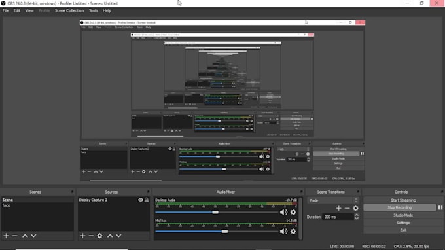The width and height of the screenshot is (445, 250).
Task: Click the LIVE: 00:00:00 status text
Action: [342, 246]
